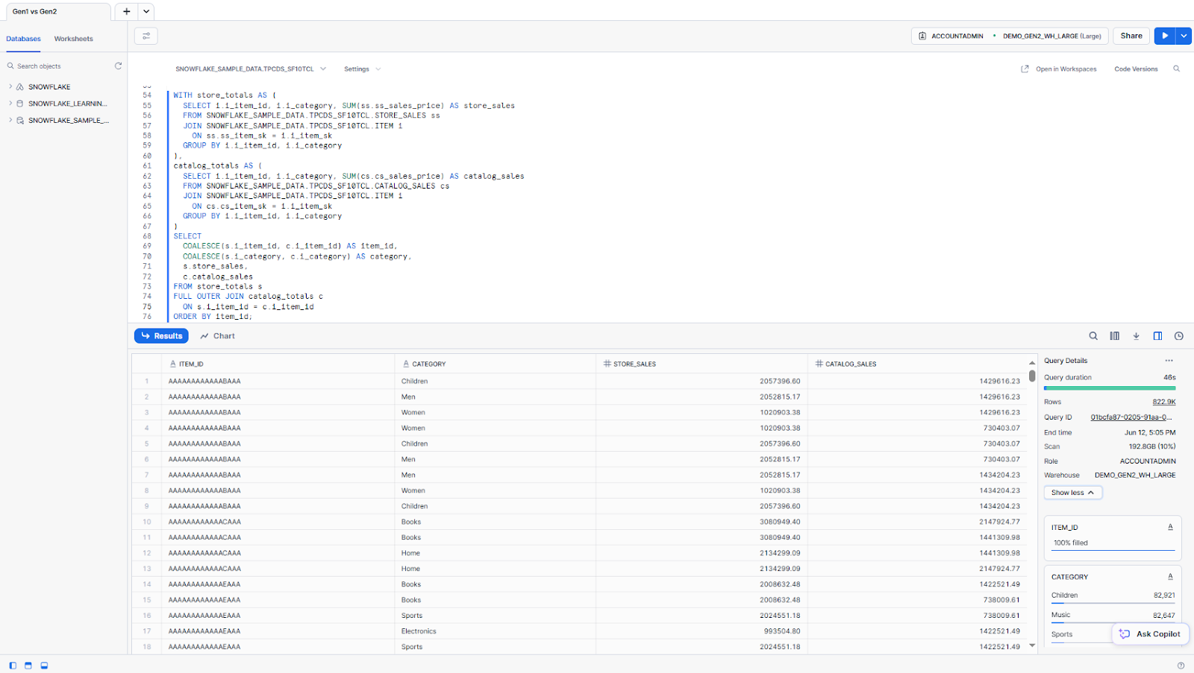Viewport: 1194px width, 673px height.
Task: Run the query with the play button
Action: click(x=1164, y=36)
